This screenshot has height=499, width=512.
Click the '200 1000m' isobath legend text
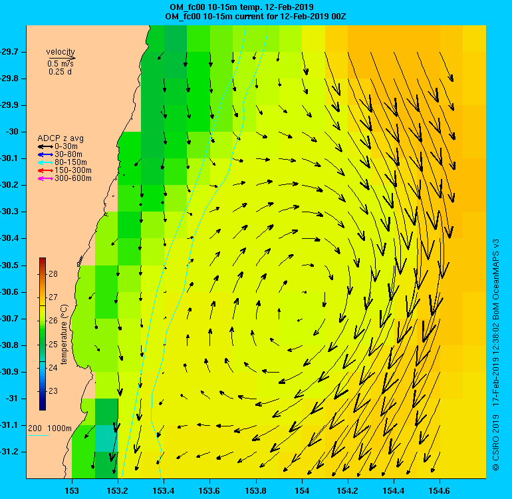pos(50,428)
